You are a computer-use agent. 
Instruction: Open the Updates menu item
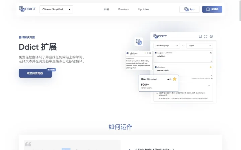point(144,9)
